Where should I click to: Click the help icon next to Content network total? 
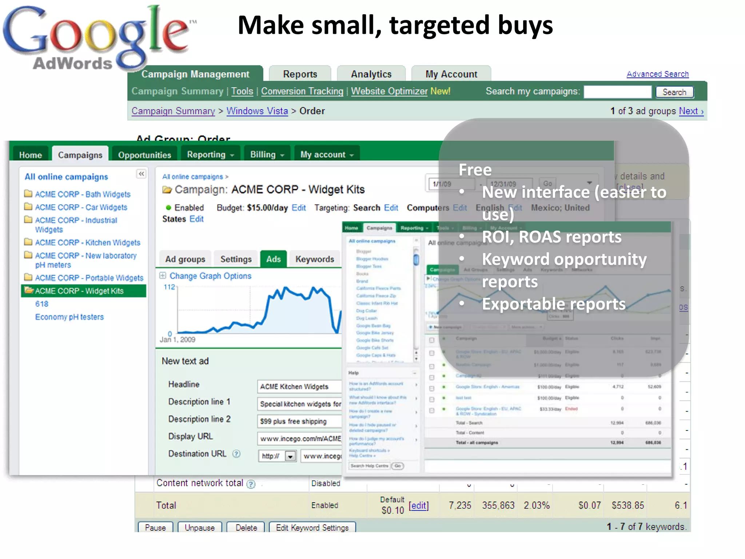[x=251, y=484]
